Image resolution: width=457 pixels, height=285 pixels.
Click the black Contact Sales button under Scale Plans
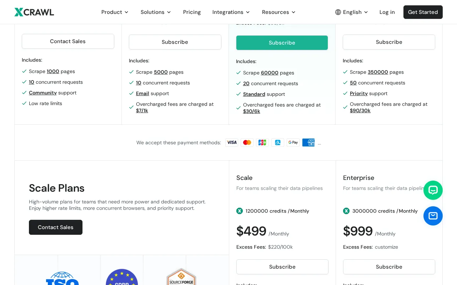[56, 227]
